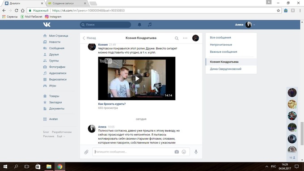Open the Мой FatSecret bookmark

[x=31, y=17]
